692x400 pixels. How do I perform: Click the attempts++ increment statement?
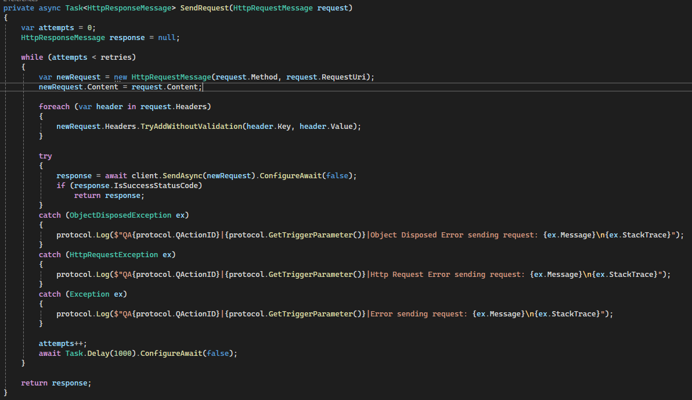pos(63,343)
